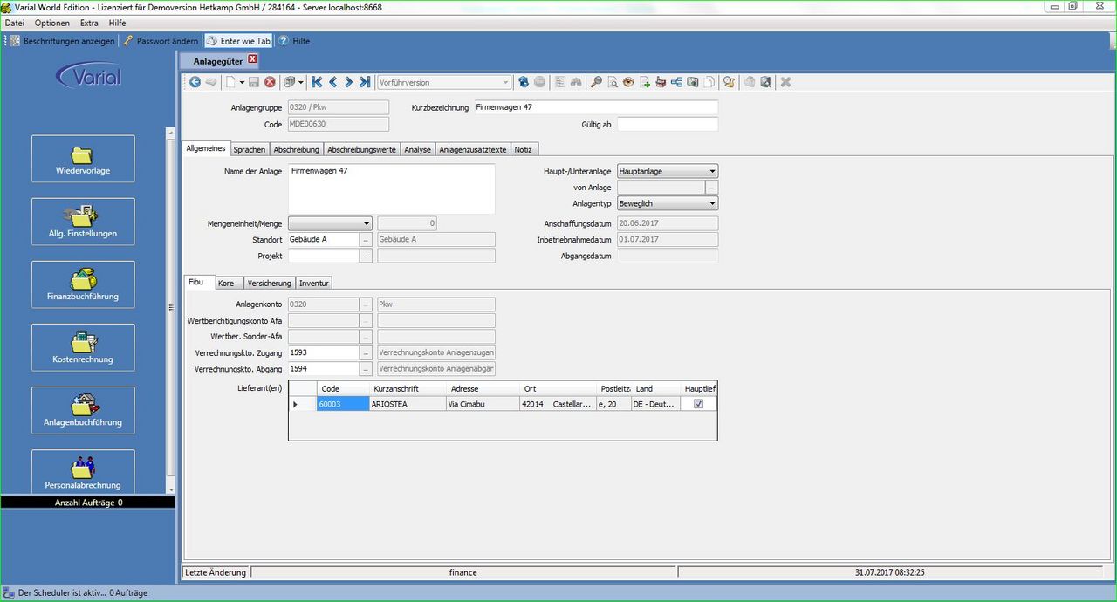Open the Finanzbuchführung module
Screen dimensions: 1117x602
pos(83,284)
